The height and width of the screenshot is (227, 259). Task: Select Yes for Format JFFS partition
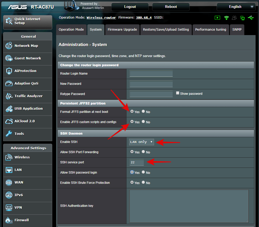point(132,111)
